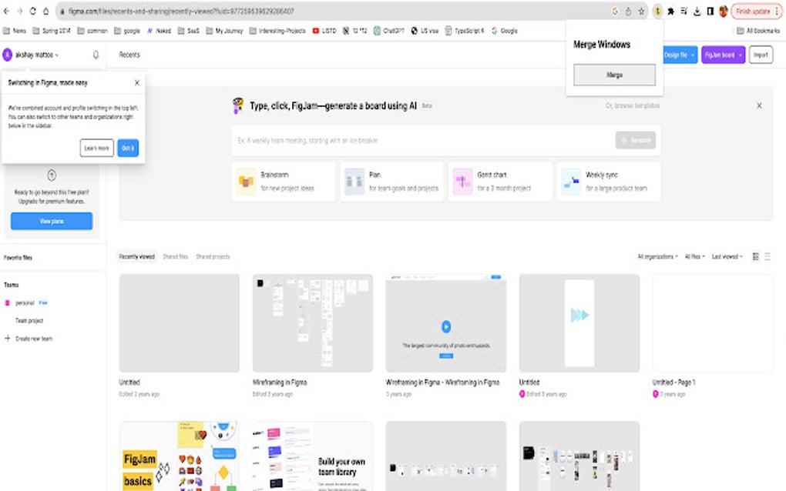Click the Learn more button
The height and width of the screenshot is (491, 786).
97,148
